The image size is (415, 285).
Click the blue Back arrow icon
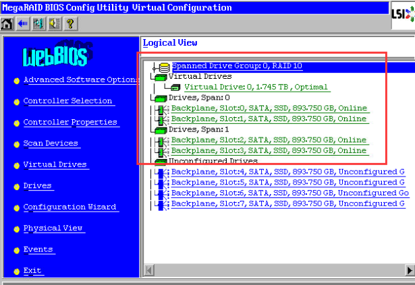22,24
